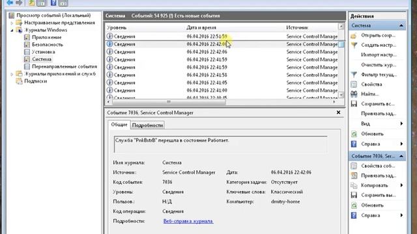The width and height of the screenshot is (417, 234).
Task: Expand Журналы приложений и служб node
Action: click(x=12, y=74)
